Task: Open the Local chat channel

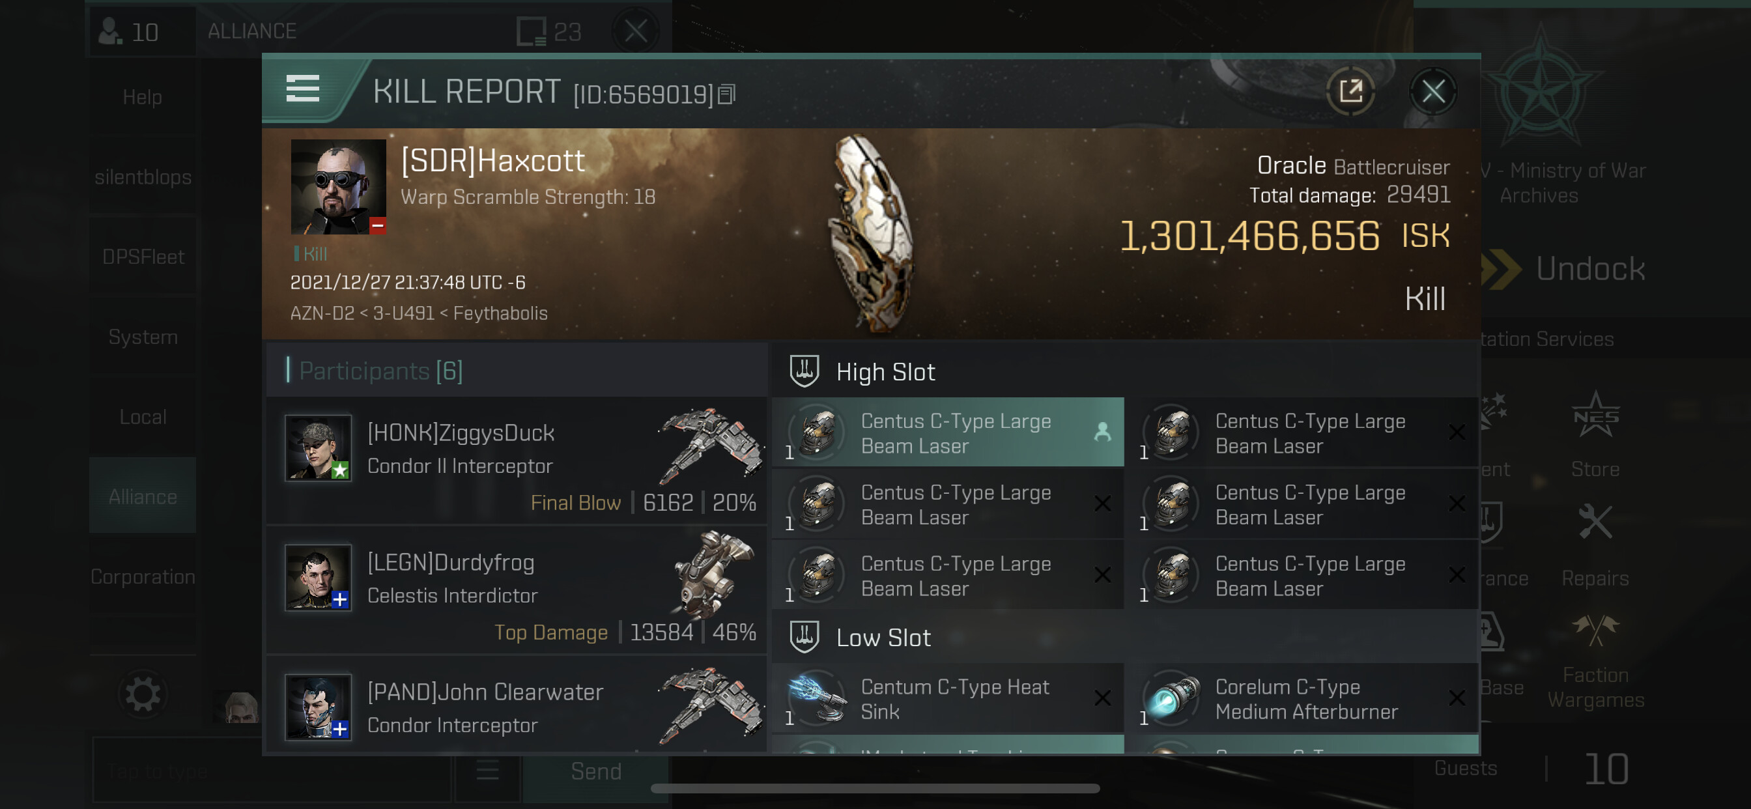Action: pyautogui.click(x=143, y=417)
